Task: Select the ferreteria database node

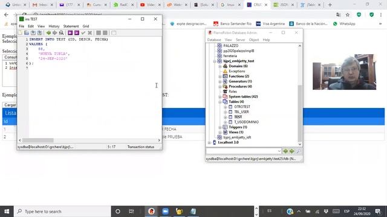Action: pos(230,56)
